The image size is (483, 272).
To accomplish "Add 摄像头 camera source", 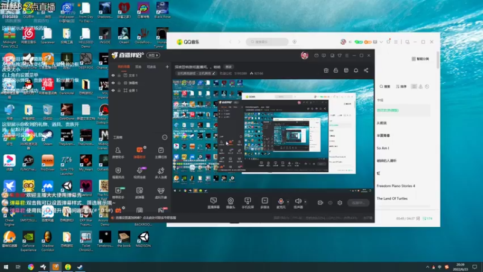I will click(231, 203).
